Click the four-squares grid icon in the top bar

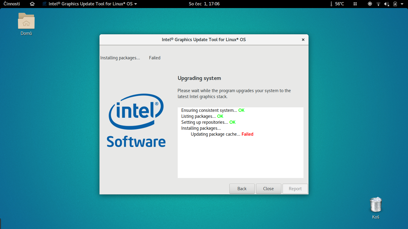355,4
